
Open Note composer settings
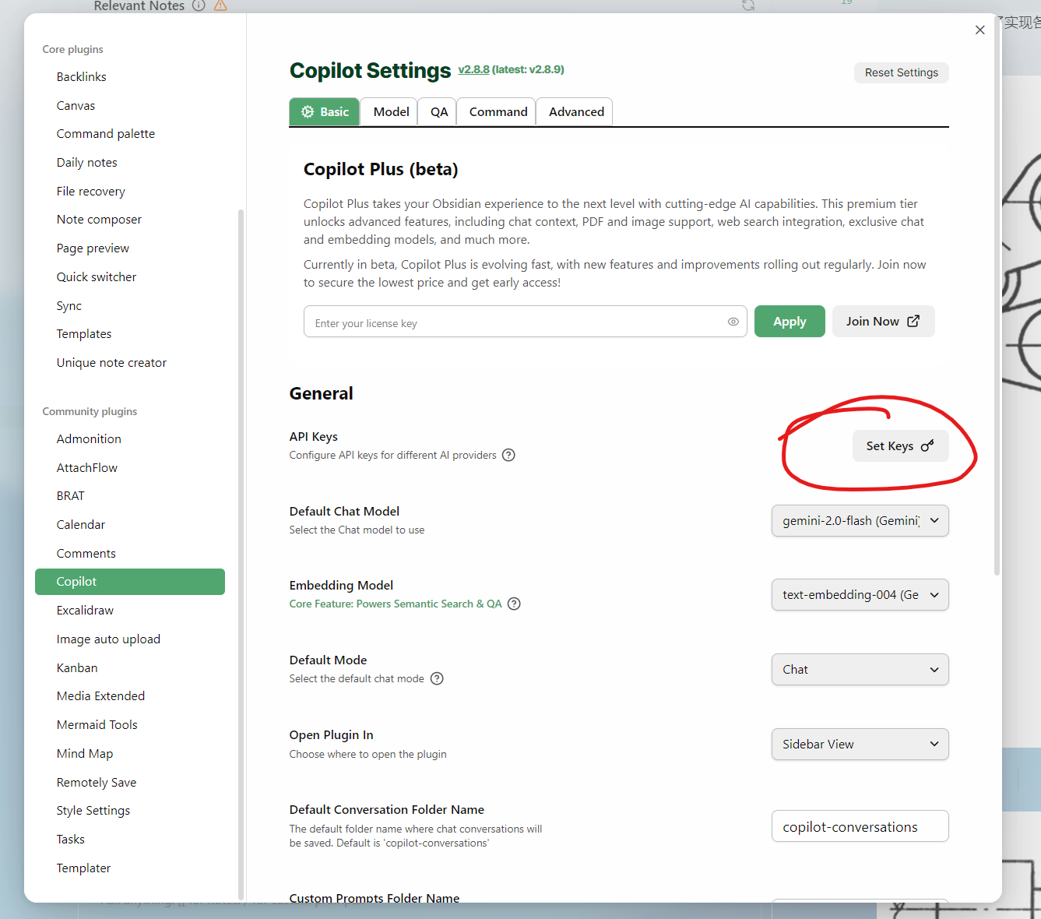[x=130, y=219]
